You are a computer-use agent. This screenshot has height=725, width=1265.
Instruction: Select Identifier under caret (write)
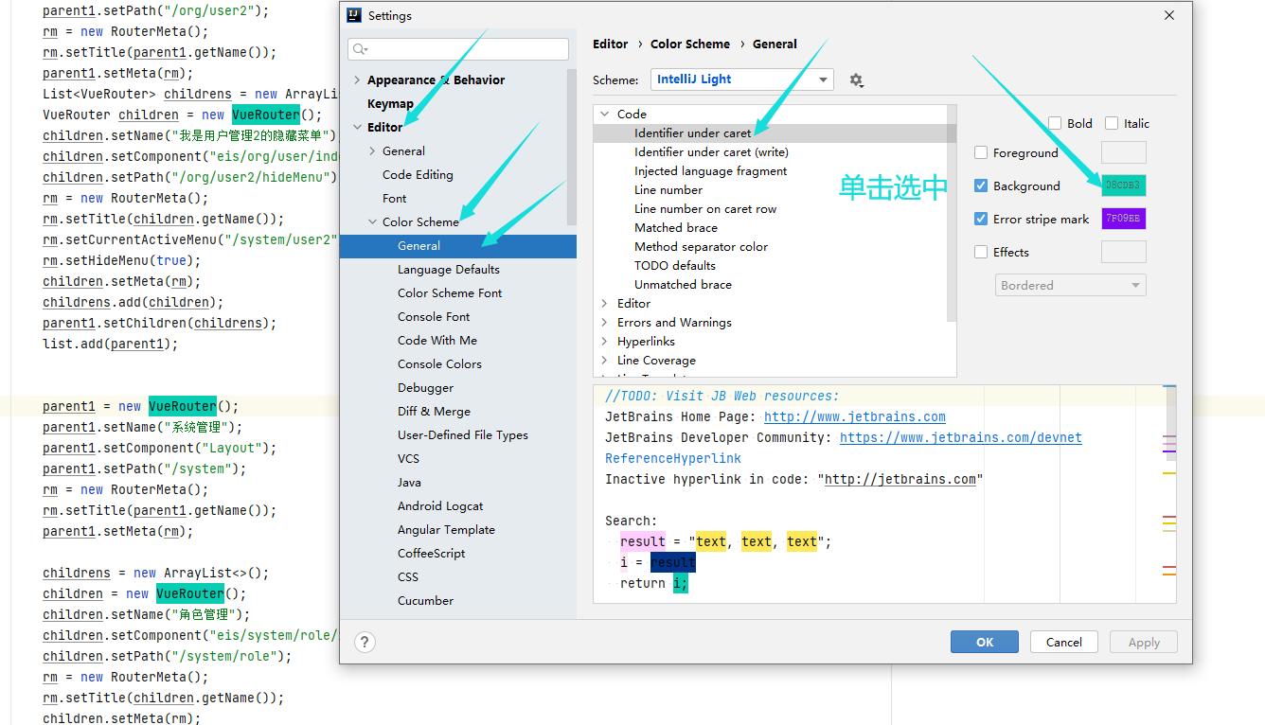click(x=711, y=151)
